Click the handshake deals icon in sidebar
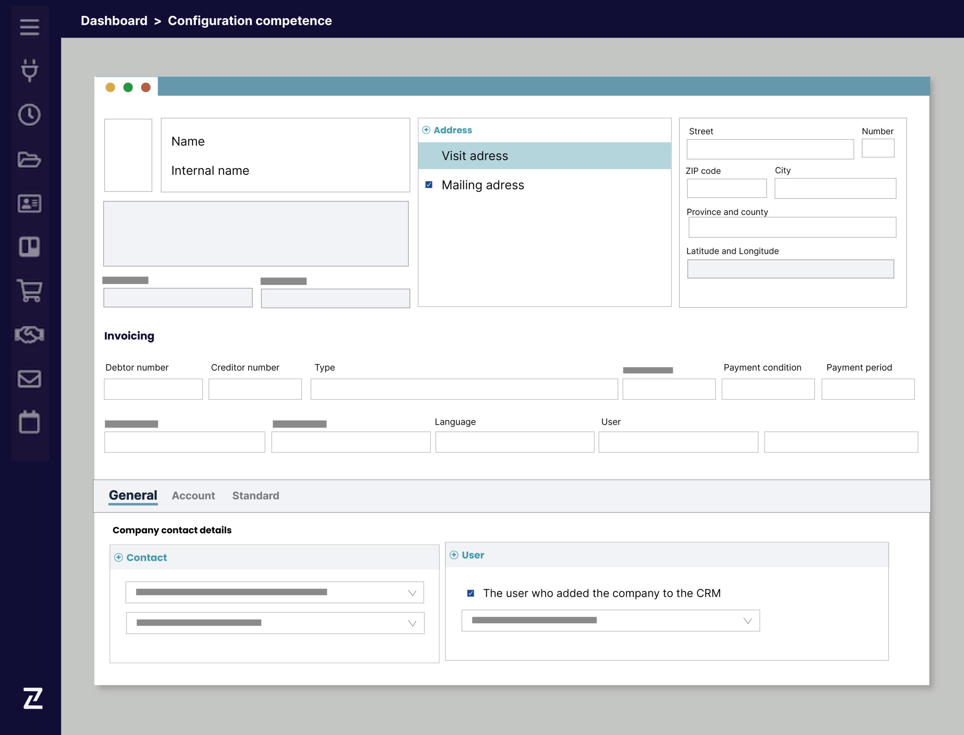 coord(29,335)
